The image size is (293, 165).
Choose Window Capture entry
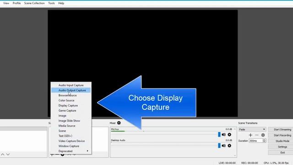pyautogui.click(x=71, y=146)
